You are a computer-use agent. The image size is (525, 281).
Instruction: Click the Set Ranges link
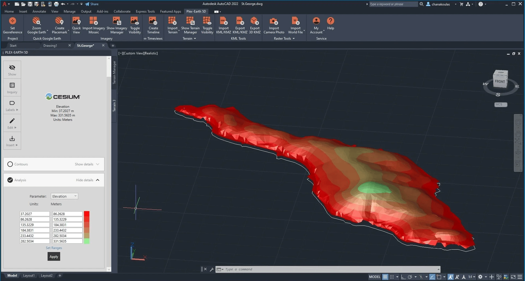click(54, 248)
